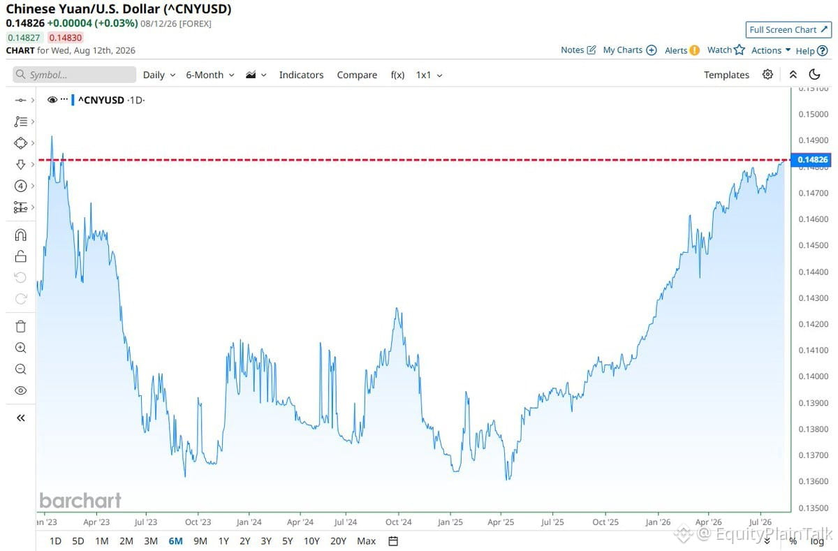Select the 1D range
The width and height of the screenshot is (838, 551).
tap(55, 541)
